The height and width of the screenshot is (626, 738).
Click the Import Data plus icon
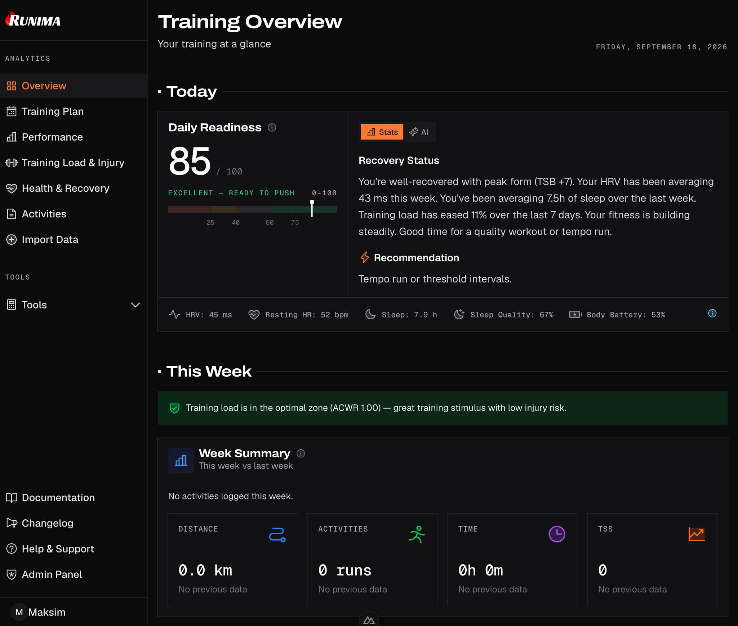12,239
